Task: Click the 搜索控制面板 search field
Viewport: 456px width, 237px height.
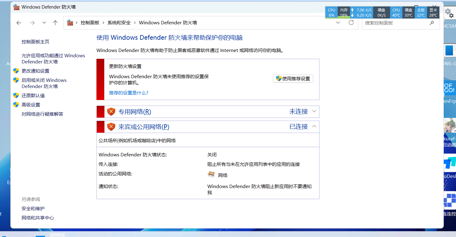Action: [394, 23]
